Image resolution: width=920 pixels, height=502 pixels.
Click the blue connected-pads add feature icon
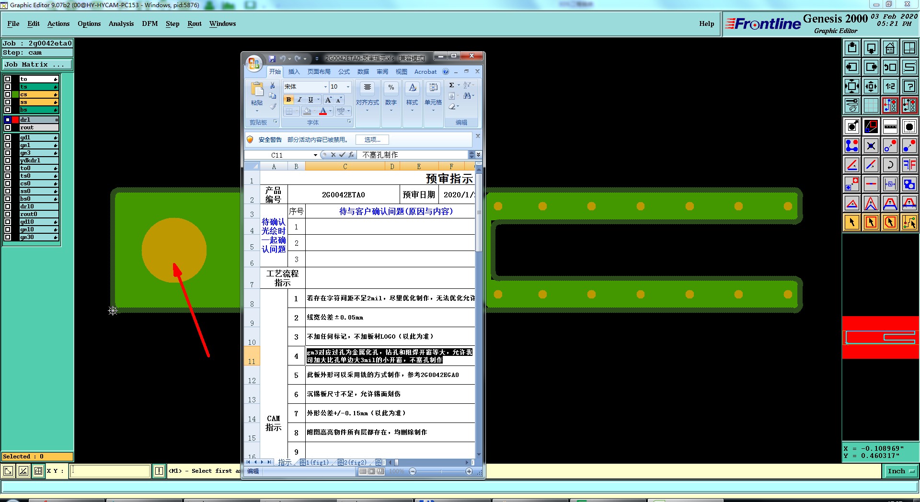coord(851,146)
